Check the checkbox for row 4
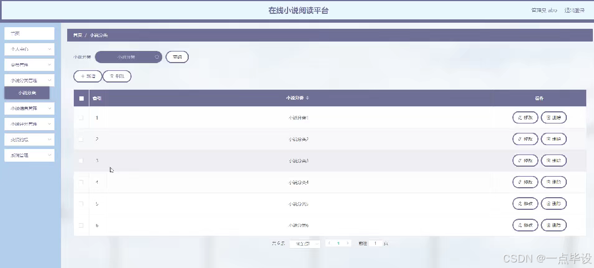This screenshot has height=268, width=594. [x=81, y=182]
